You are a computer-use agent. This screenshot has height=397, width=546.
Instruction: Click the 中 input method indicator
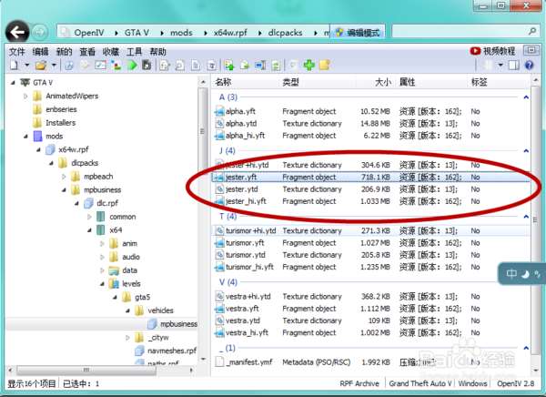coord(511,274)
